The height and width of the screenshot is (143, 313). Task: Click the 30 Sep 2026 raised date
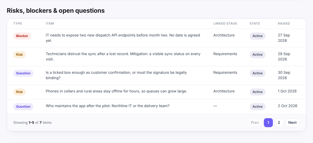284,75
